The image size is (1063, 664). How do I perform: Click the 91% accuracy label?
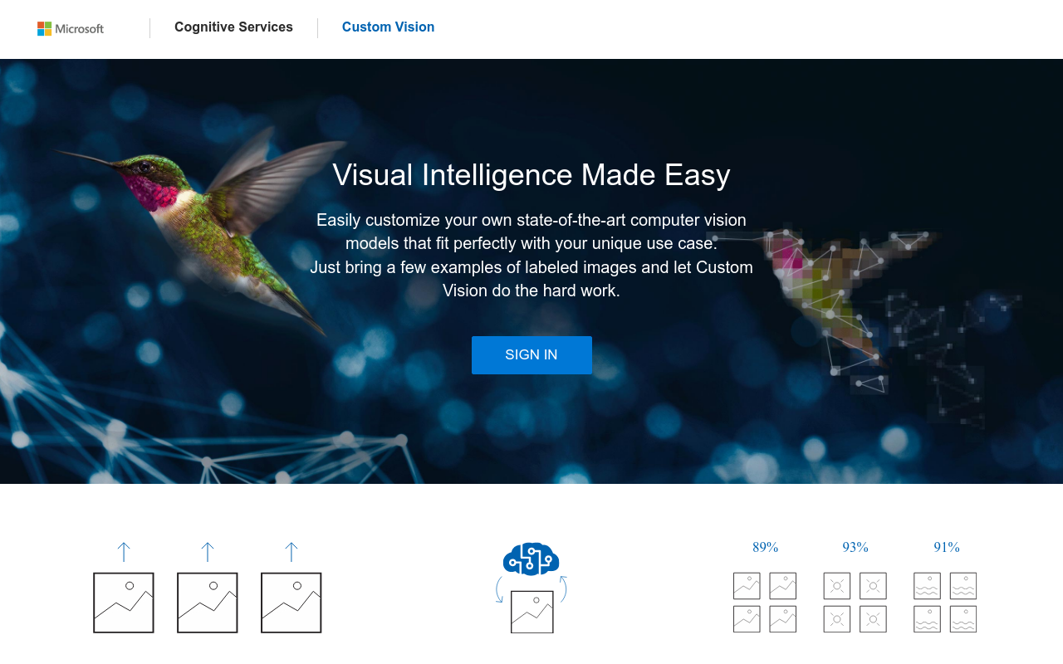click(947, 548)
